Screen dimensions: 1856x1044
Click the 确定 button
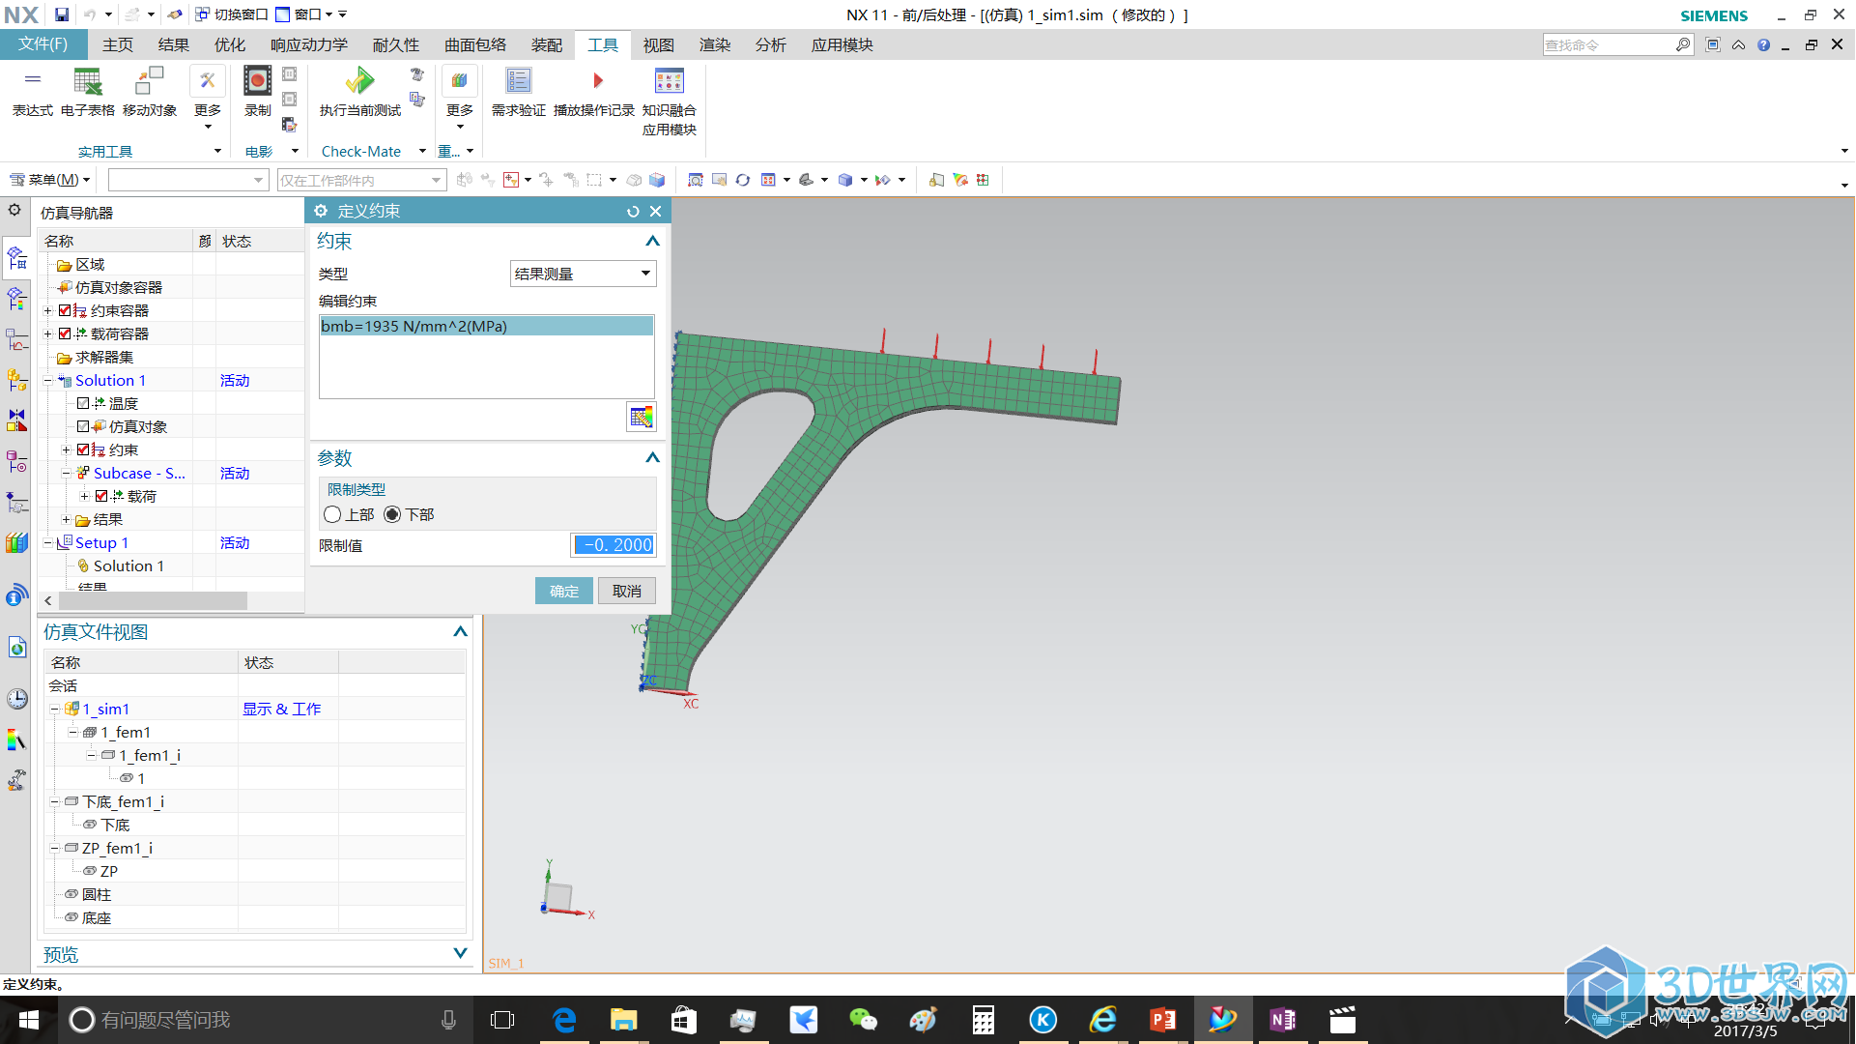pos(564,591)
